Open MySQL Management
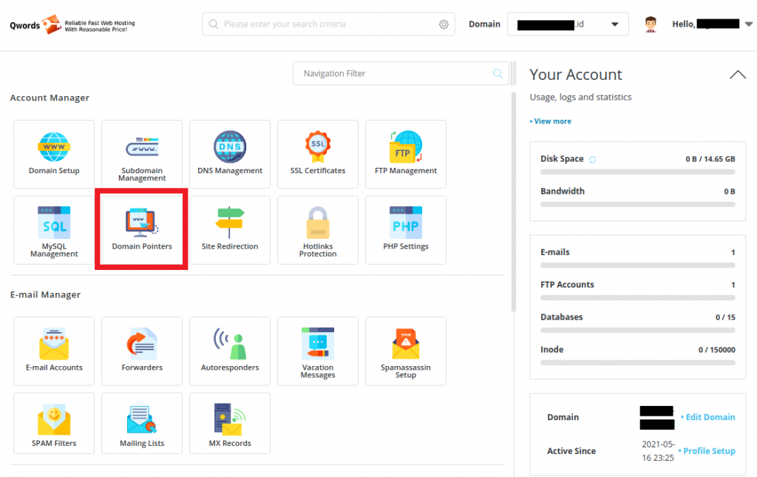This screenshot has width=757, height=477. point(54,230)
